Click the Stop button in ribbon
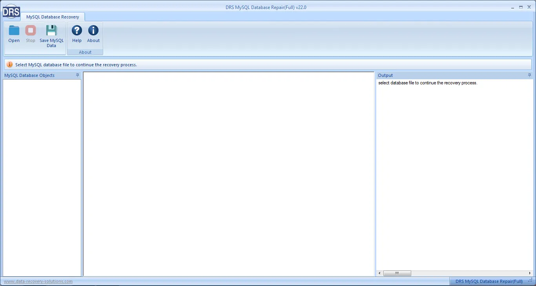The width and height of the screenshot is (536, 286). [x=31, y=34]
